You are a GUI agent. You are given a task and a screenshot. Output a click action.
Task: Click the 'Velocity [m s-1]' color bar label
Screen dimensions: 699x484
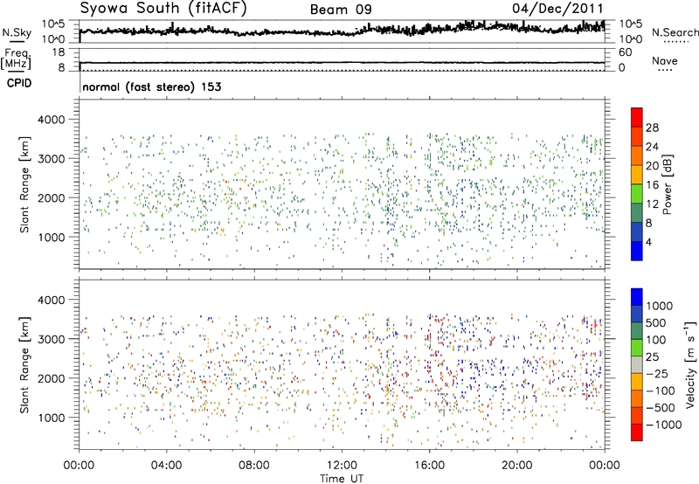(690, 364)
